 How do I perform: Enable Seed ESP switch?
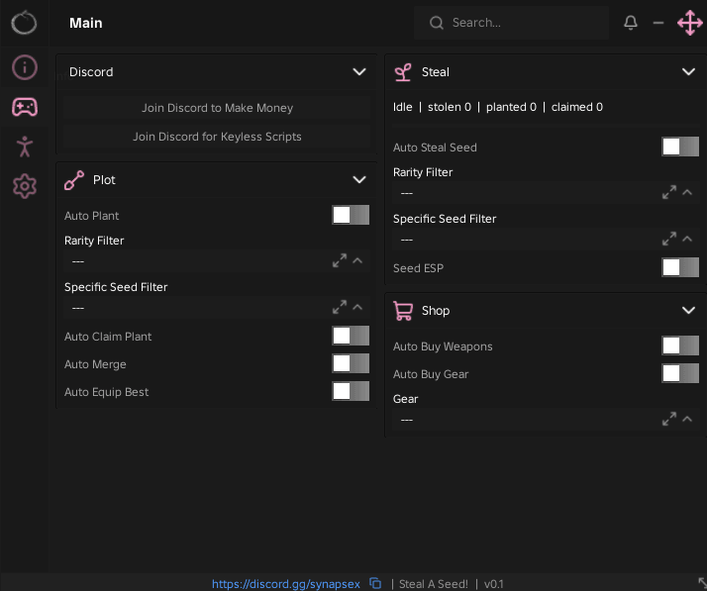pyautogui.click(x=680, y=267)
